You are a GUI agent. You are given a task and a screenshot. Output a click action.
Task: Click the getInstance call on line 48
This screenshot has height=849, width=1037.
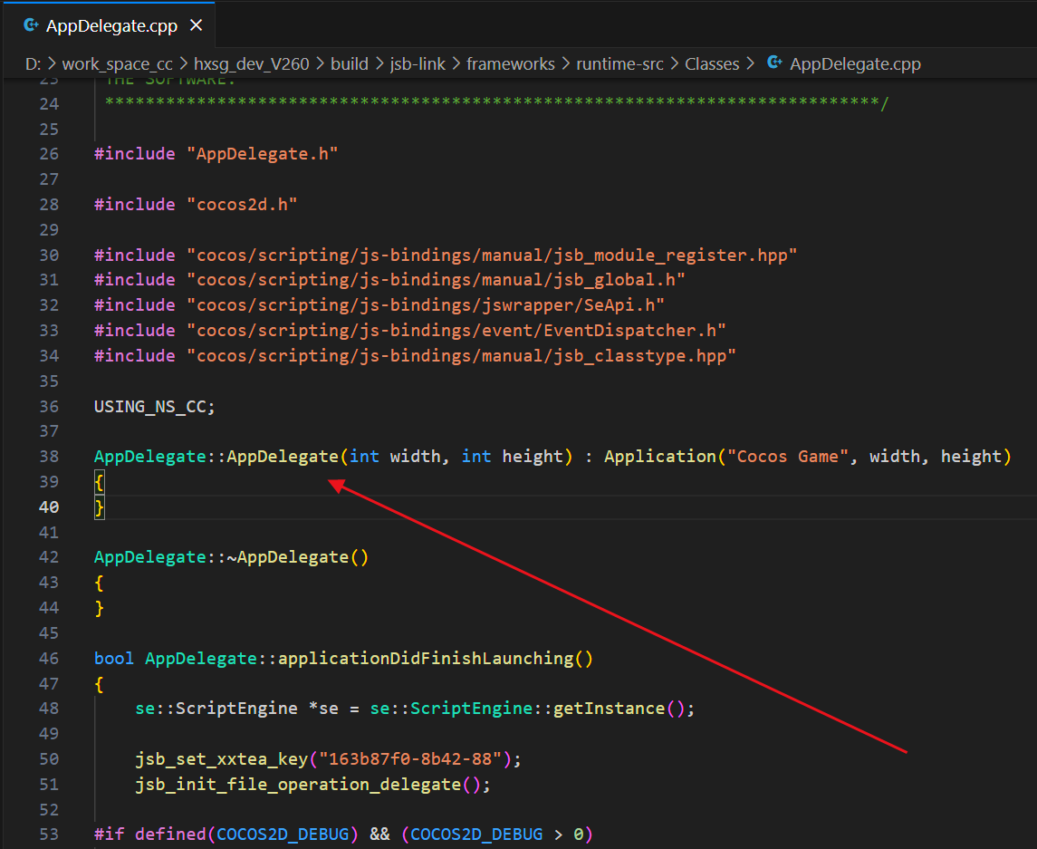pos(610,709)
